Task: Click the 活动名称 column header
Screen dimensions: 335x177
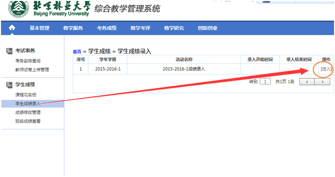Action: tap(184, 59)
